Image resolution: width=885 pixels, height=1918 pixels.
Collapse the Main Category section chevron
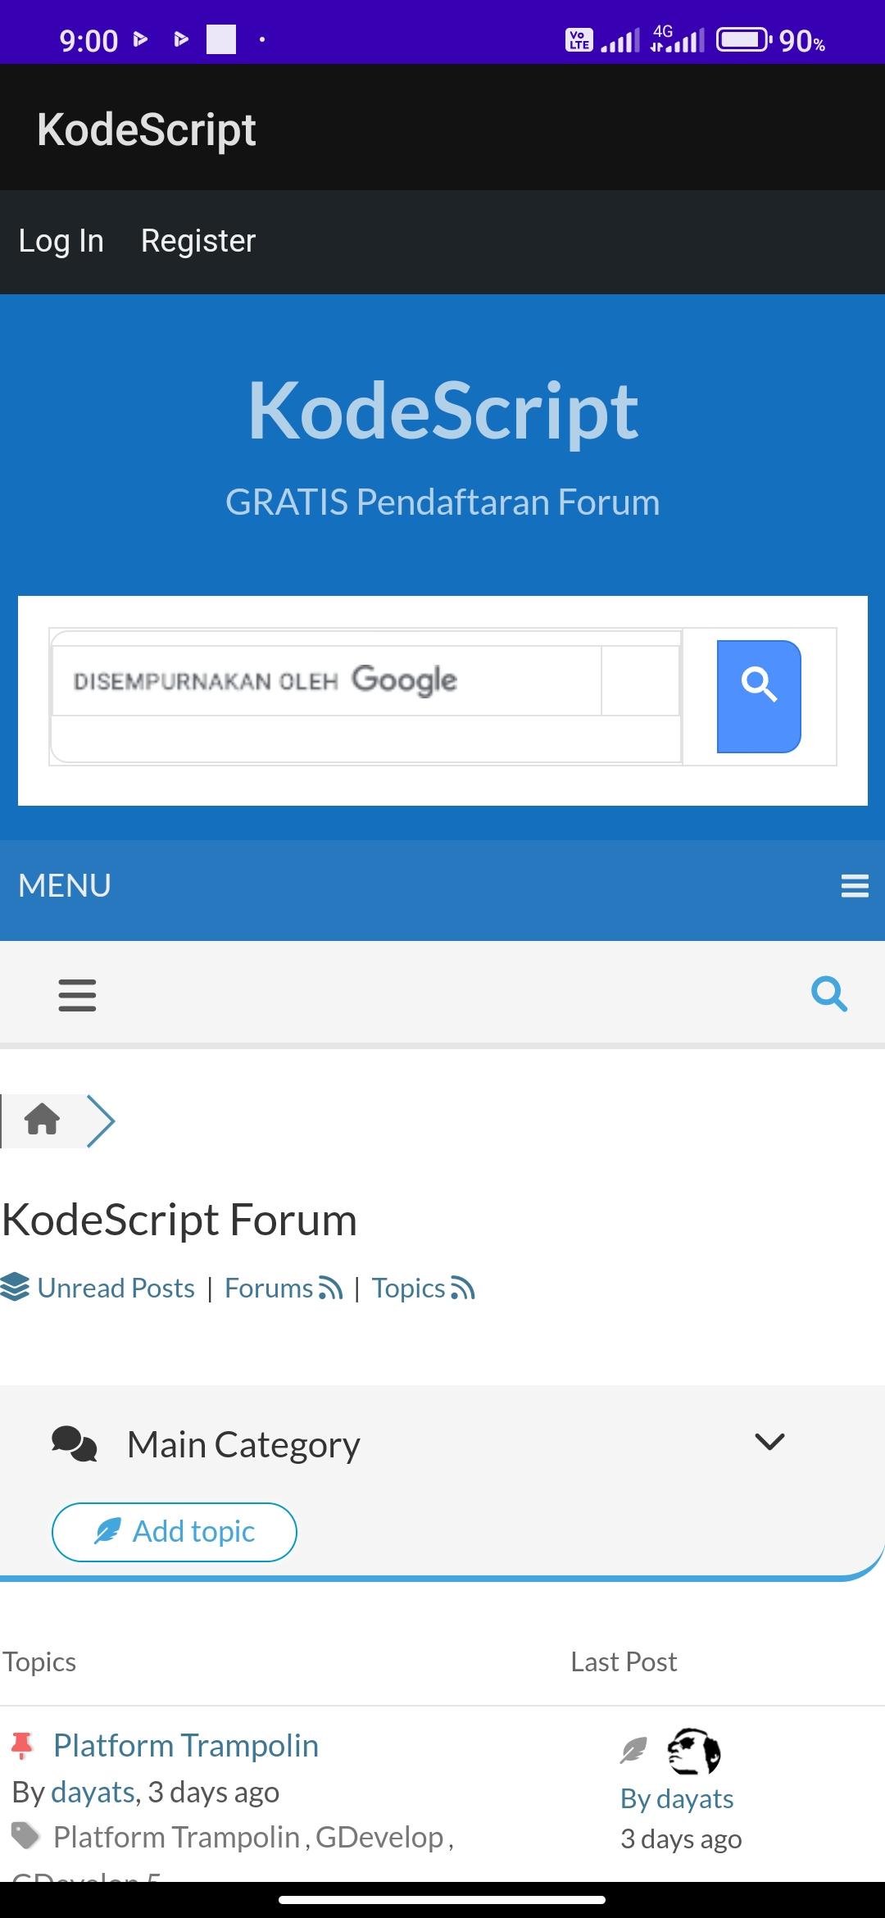[769, 1442]
